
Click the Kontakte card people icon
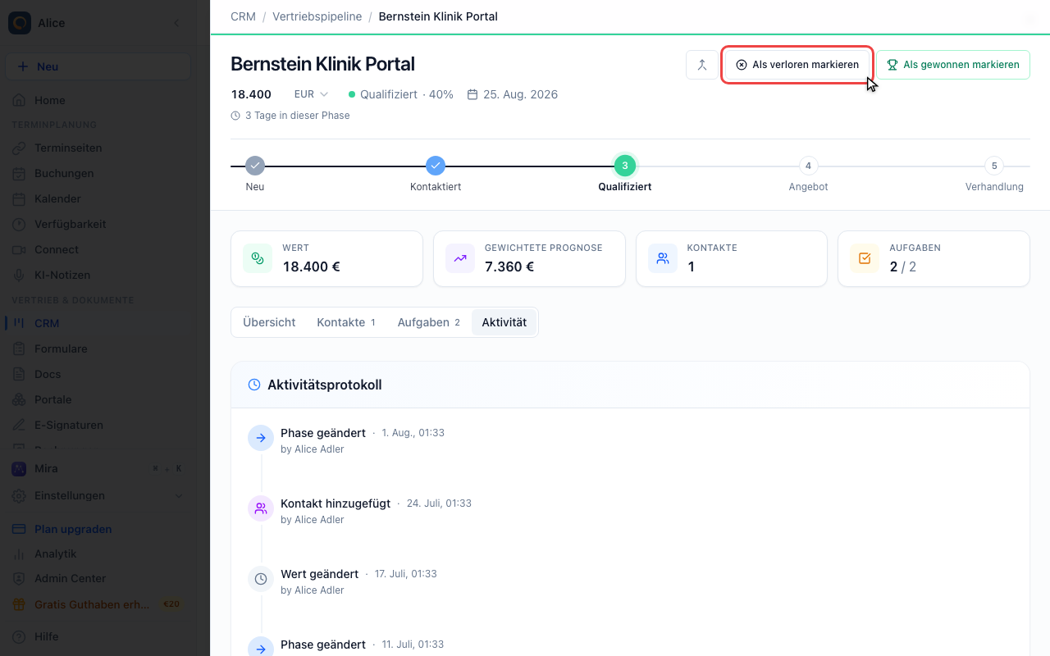point(663,258)
